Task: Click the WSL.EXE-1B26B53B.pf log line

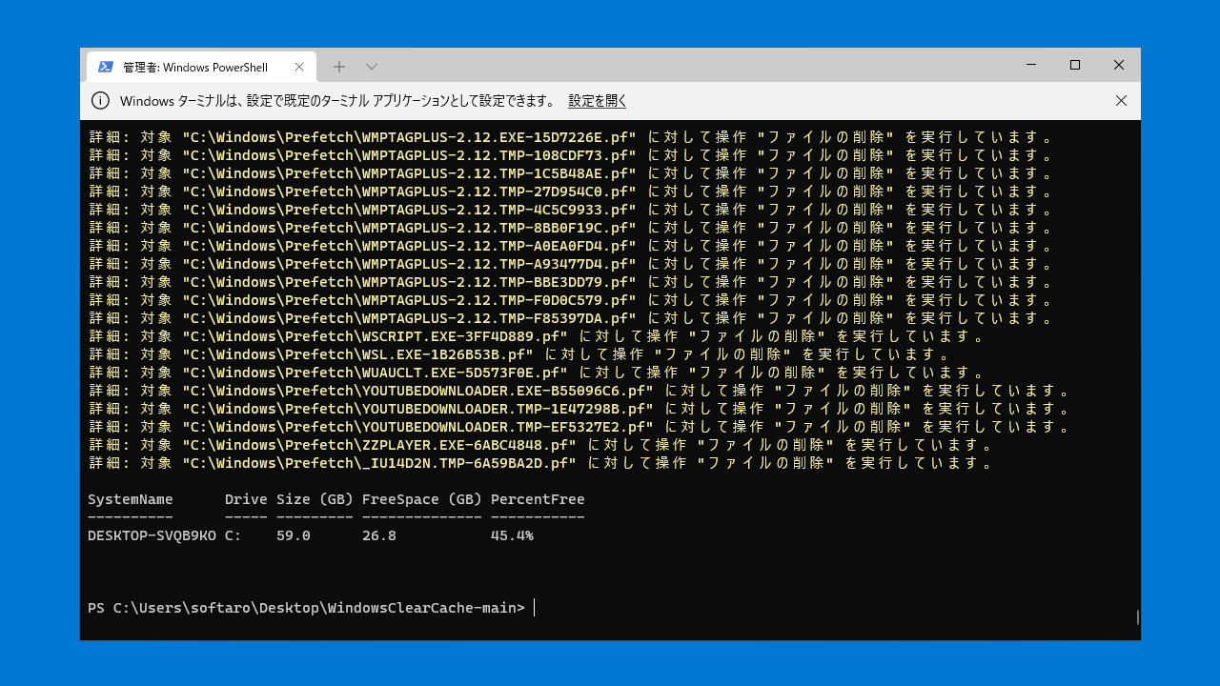Action: pos(518,354)
